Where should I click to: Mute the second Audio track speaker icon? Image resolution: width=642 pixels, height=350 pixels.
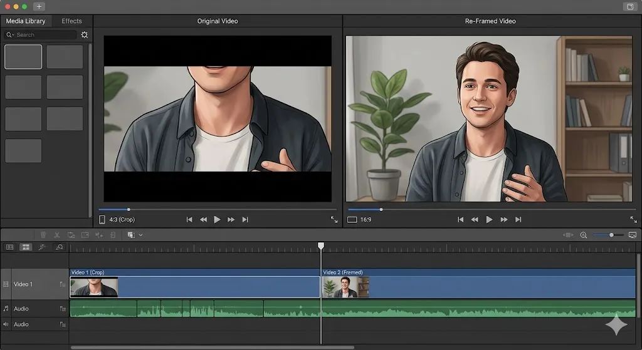[6, 324]
